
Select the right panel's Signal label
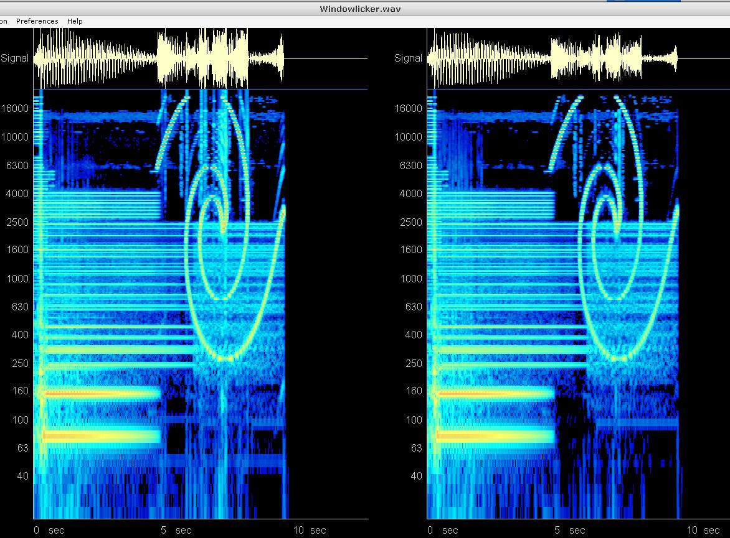(409, 58)
